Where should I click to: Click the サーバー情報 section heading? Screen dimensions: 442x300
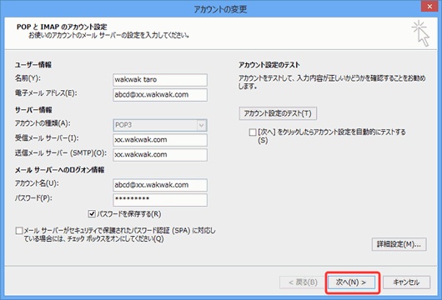pos(33,110)
